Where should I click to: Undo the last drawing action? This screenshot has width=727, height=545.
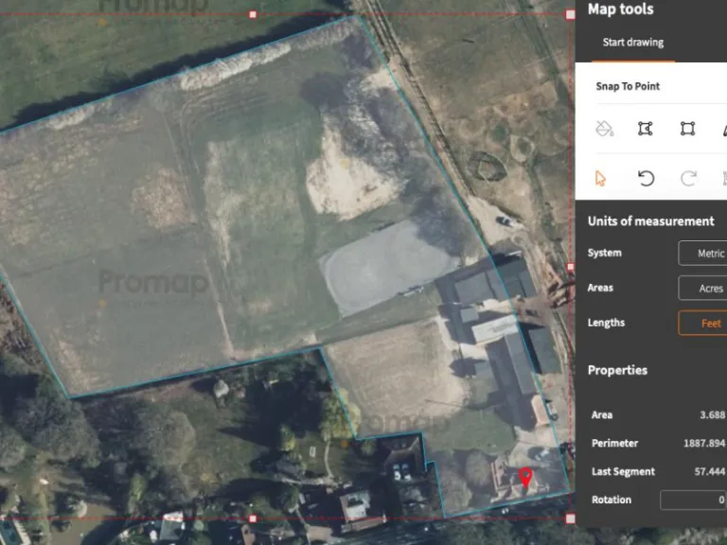pyautogui.click(x=646, y=179)
